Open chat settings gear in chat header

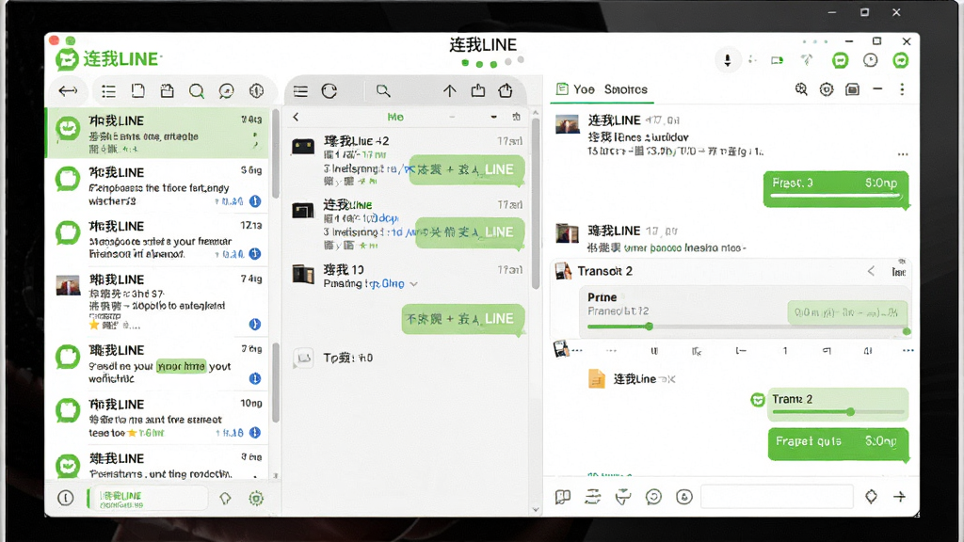click(827, 89)
